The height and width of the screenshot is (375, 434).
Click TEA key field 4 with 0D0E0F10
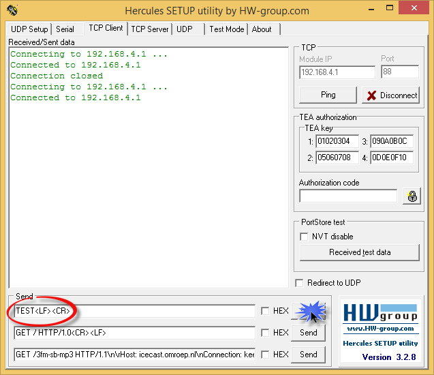pyautogui.click(x=392, y=157)
